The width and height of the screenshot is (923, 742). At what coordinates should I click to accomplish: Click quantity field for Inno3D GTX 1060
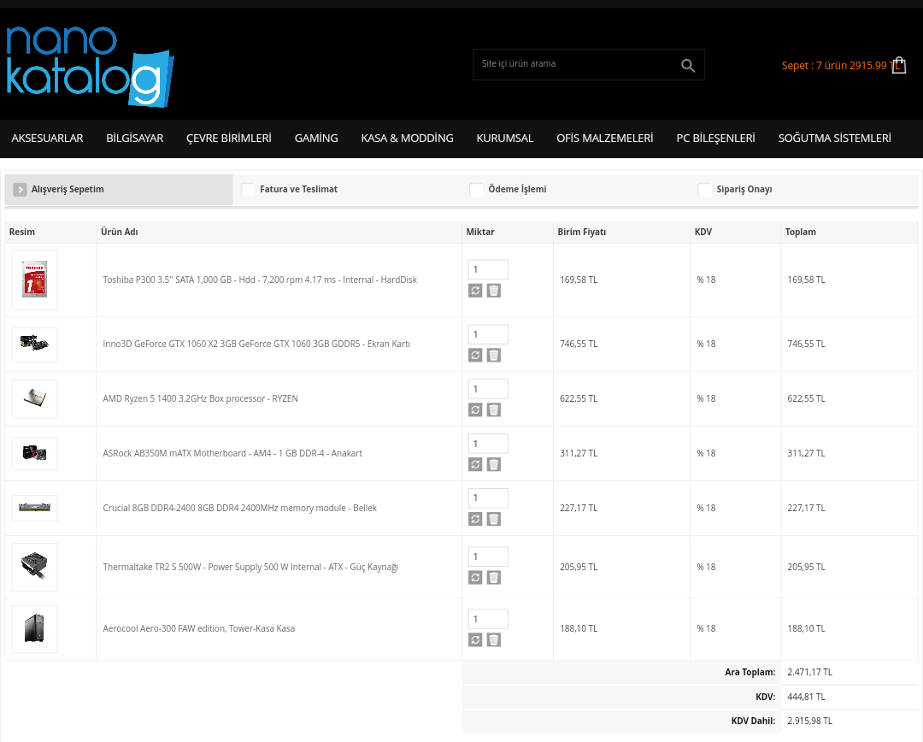click(488, 334)
